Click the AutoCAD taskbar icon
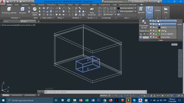This screenshot has width=184, height=103. tap(140, 100)
